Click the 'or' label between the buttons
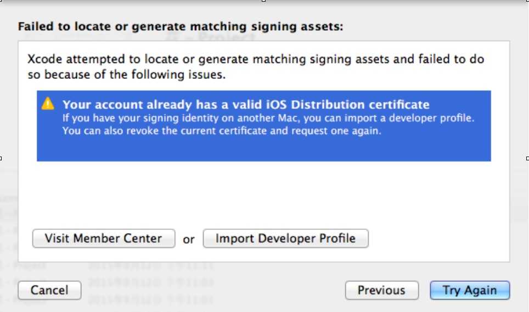 point(189,239)
